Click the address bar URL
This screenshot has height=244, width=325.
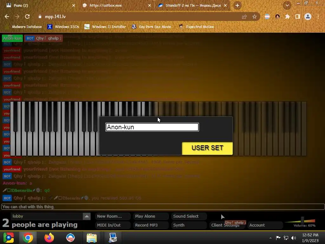(x=55, y=17)
